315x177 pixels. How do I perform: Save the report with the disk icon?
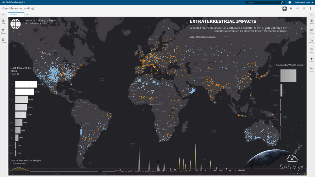click(304, 9)
